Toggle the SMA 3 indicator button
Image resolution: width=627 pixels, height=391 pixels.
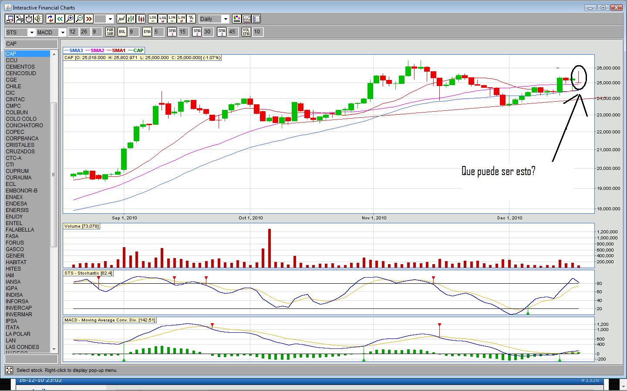pyautogui.click(x=222, y=32)
